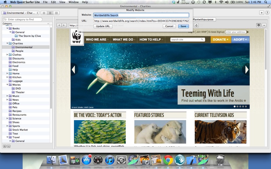Viewport: 271px width, 169px height.
Task: Show previous slide with left arrow
Action: (74, 70)
